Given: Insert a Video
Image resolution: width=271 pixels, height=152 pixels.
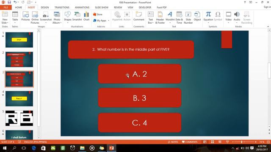Looking at the screenshot, I should [229, 18].
